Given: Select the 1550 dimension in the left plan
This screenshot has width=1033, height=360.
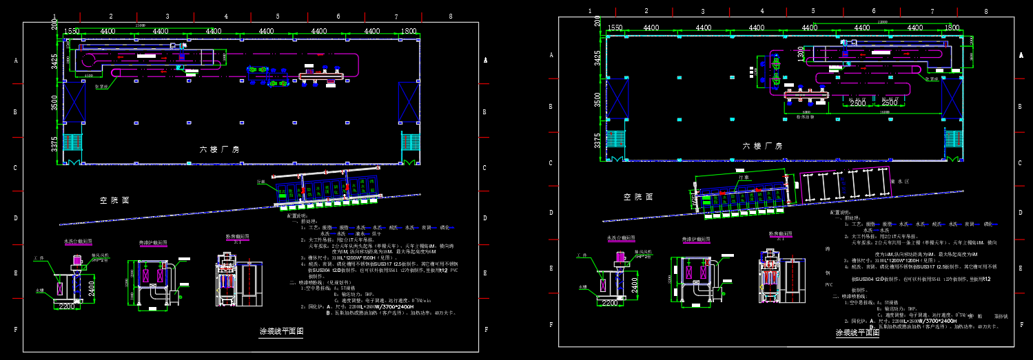Looking at the screenshot, I should [71, 31].
